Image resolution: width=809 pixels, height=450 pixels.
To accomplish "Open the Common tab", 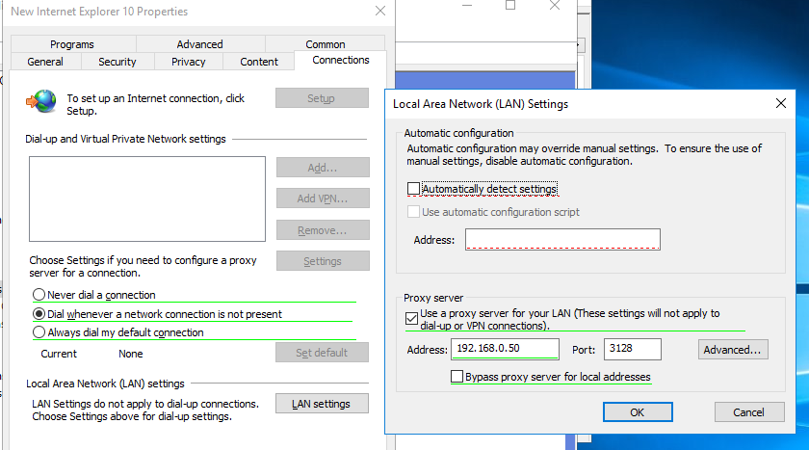I will (326, 44).
